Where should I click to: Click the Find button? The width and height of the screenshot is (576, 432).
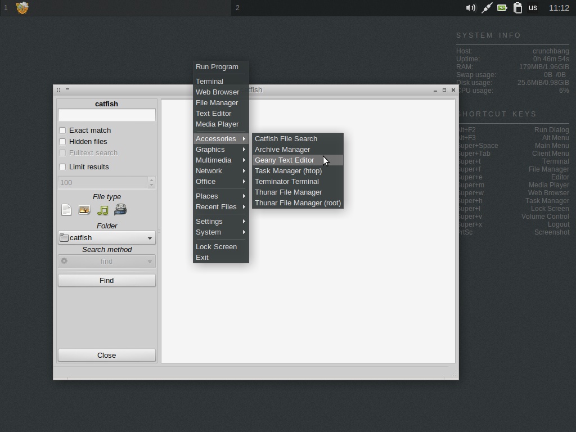click(107, 280)
